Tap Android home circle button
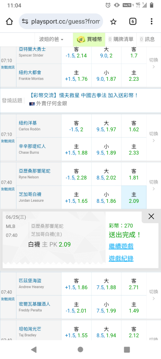Screen dimensions: 161x359 point(80,349)
